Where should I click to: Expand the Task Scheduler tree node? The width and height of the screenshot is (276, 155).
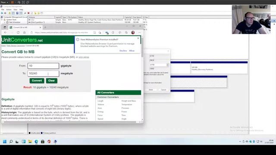(x=5, y=22)
